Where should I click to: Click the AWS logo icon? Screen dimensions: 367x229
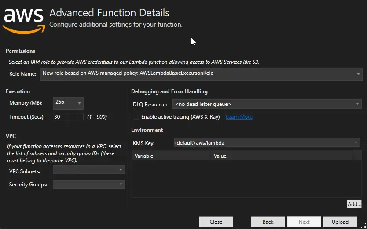(x=24, y=22)
